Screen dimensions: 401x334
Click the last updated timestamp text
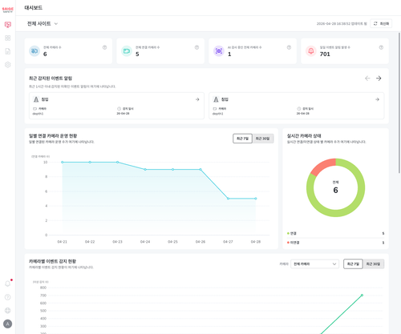[342, 24]
